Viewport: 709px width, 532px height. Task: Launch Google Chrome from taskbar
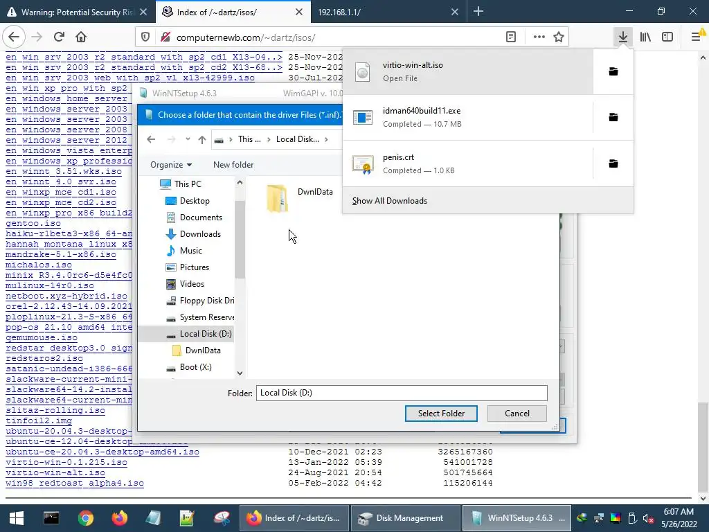[85, 518]
